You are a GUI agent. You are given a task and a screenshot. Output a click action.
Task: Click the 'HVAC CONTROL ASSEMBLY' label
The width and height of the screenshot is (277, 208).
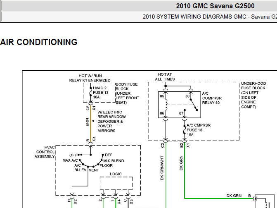45,152
